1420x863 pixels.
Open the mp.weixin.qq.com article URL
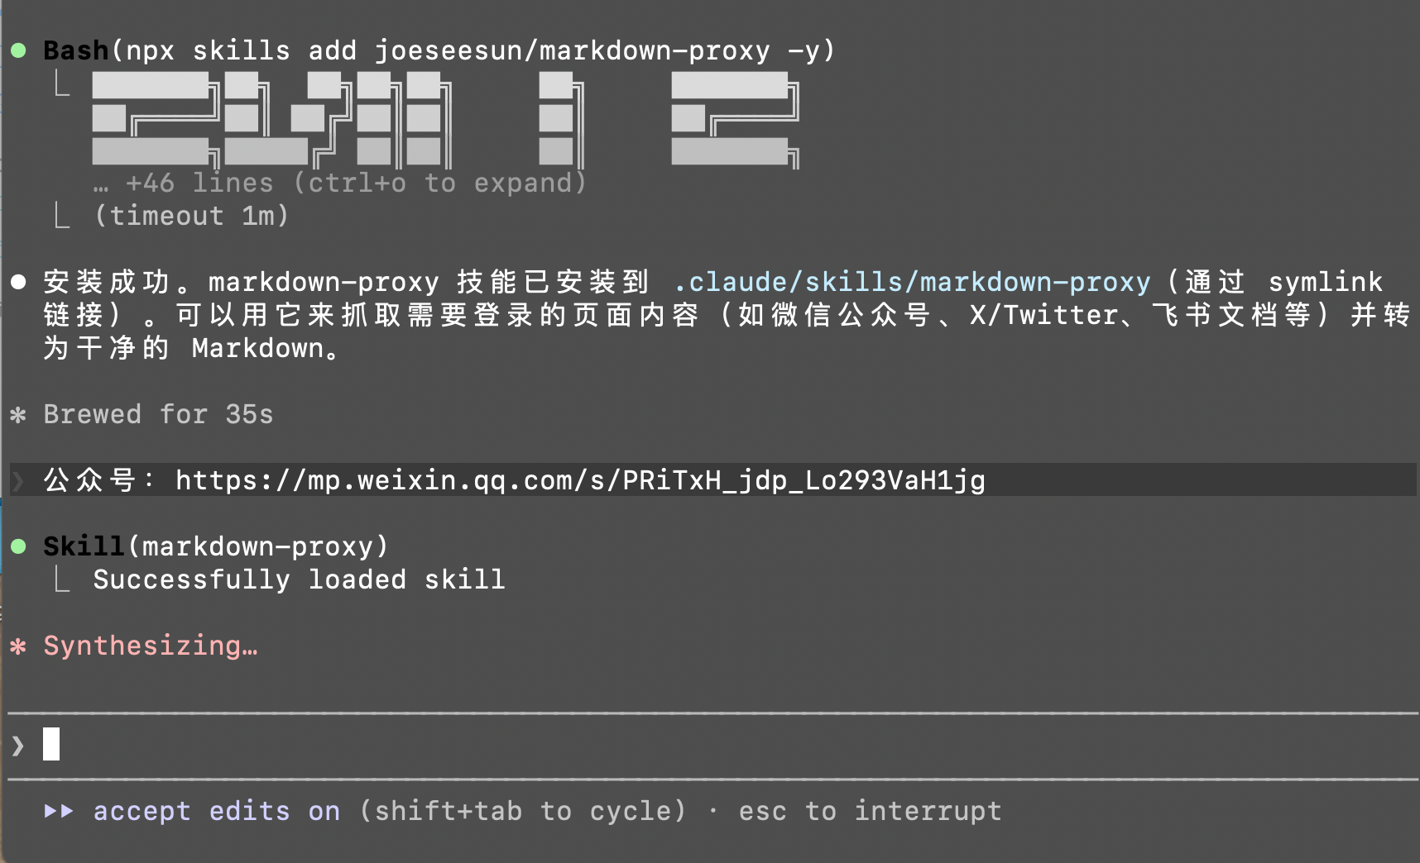point(580,480)
